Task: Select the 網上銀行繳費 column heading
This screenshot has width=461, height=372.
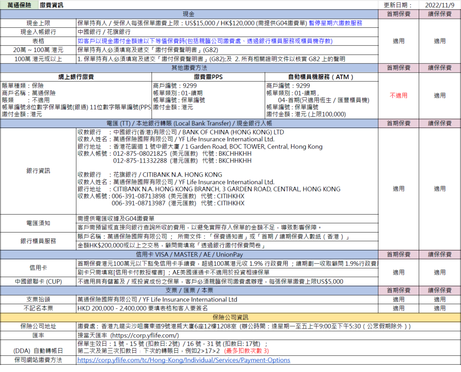Action: (76, 77)
